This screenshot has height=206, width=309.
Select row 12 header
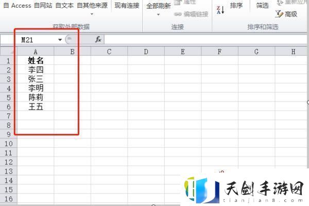click(8, 162)
